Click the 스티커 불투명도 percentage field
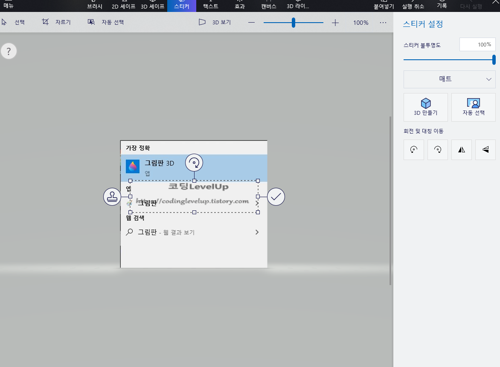This screenshot has height=367, width=500. point(477,45)
